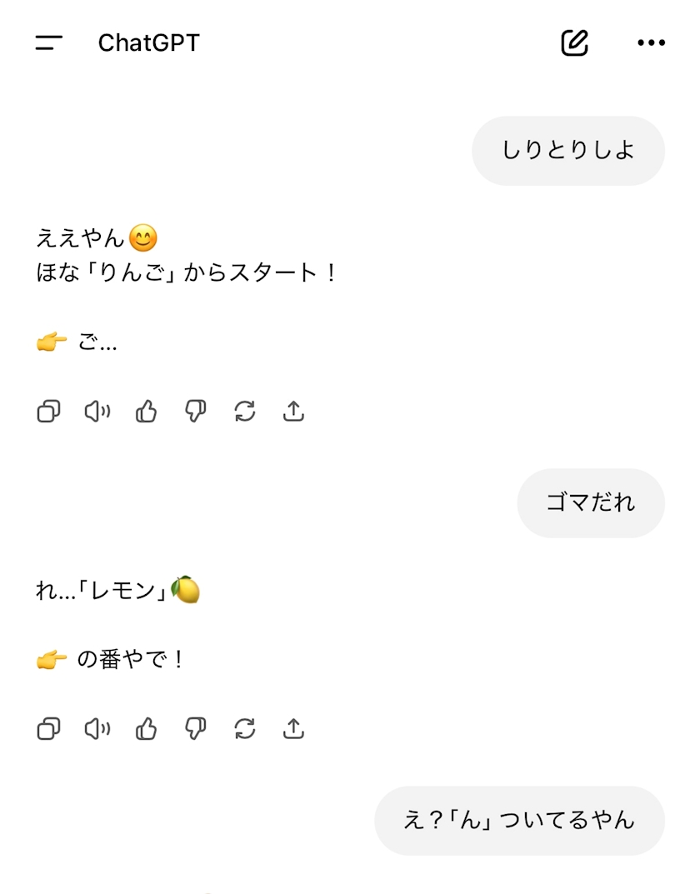The height and width of the screenshot is (894, 700).
Task: Share the first りんご response
Action: pyautogui.click(x=293, y=411)
